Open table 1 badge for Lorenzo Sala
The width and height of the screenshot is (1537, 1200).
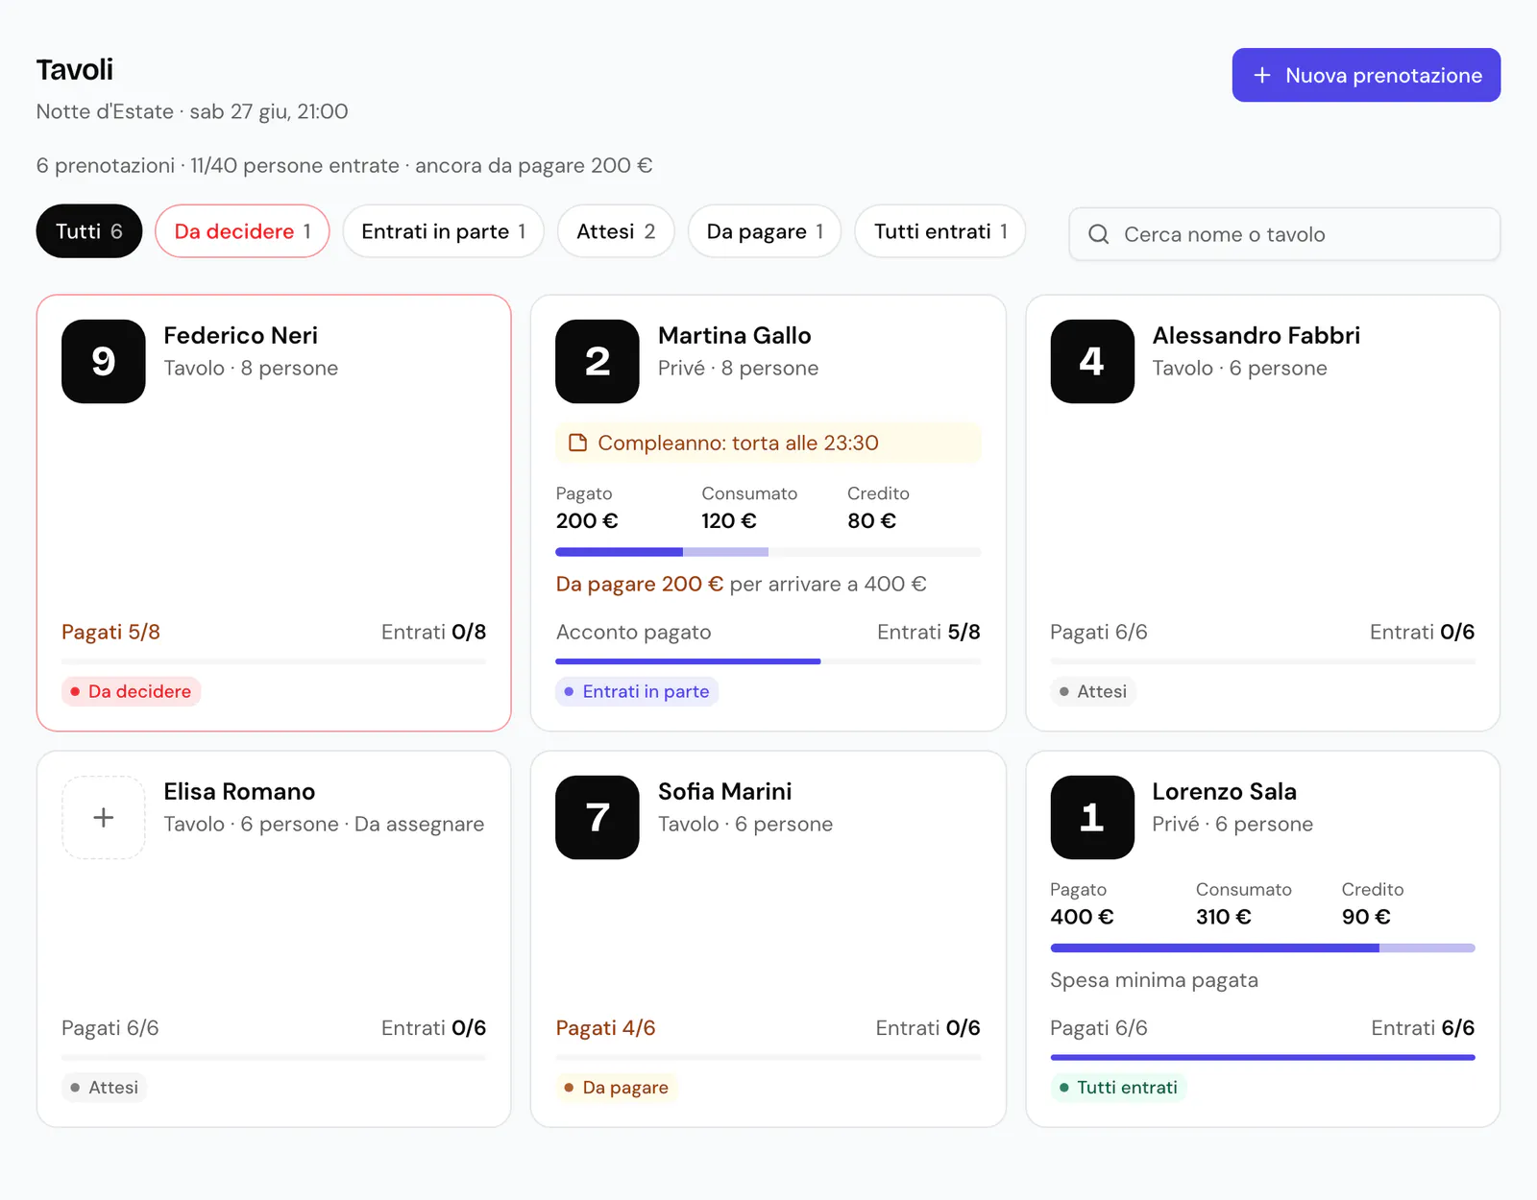1092,817
